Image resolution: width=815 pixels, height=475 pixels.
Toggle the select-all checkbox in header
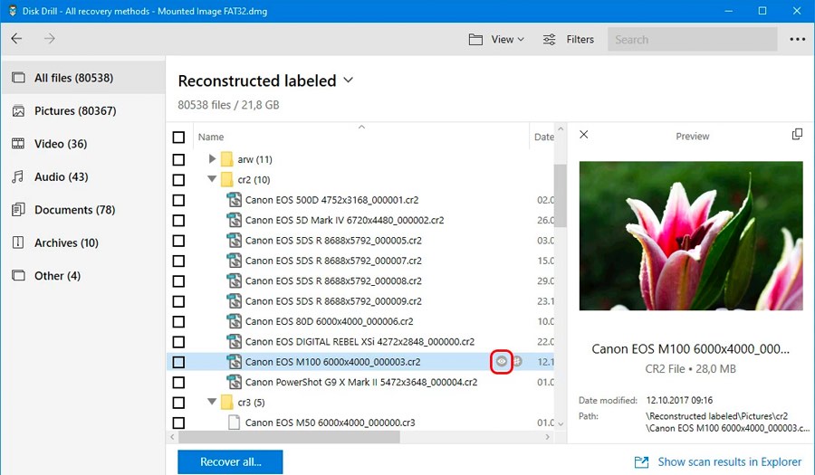click(178, 138)
